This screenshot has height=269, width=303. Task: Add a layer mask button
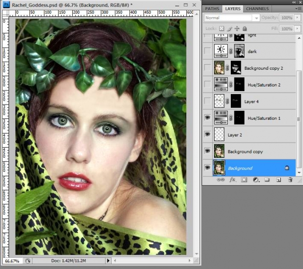[244, 180]
